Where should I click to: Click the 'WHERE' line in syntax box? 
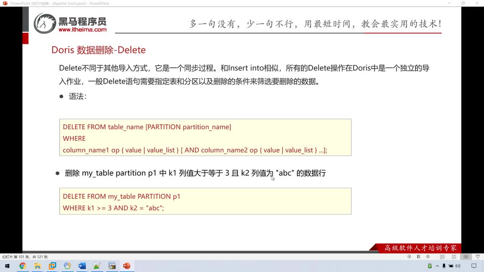point(74,139)
